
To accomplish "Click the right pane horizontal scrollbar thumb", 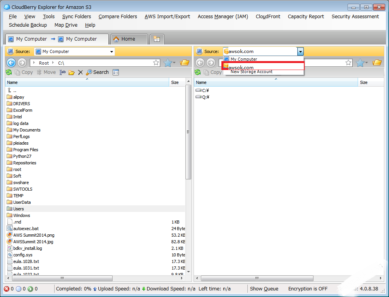I will 257,278.
